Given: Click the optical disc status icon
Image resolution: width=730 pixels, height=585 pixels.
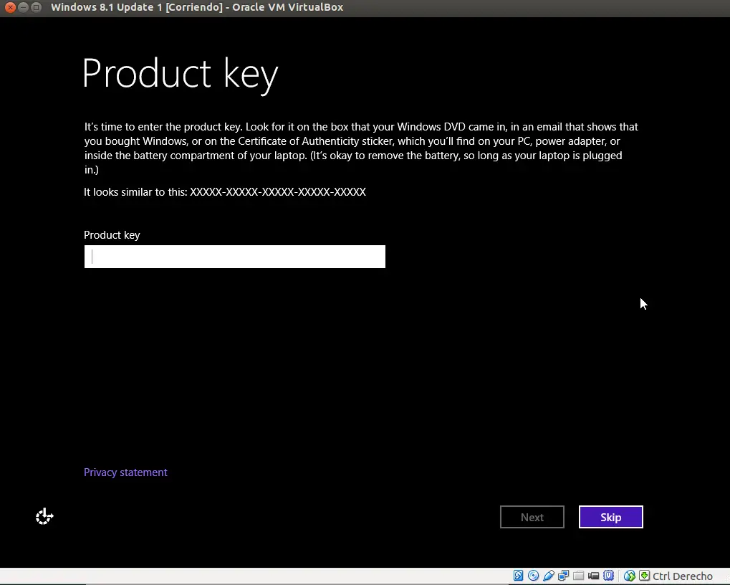Looking at the screenshot, I should pyautogui.click(x=534, y=576).
